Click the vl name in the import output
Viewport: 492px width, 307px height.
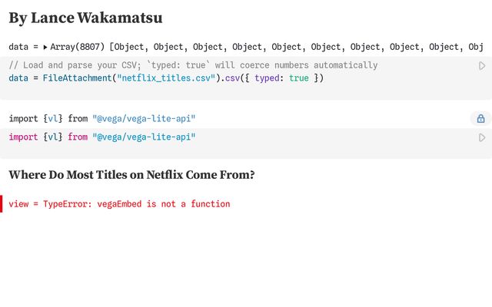(53, 119)
